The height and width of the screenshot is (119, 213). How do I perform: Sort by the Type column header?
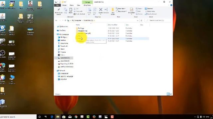coord(127,25)
